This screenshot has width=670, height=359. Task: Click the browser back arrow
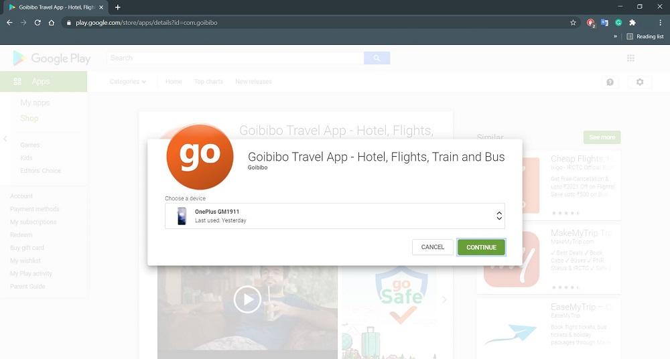[x=9, y=23]
